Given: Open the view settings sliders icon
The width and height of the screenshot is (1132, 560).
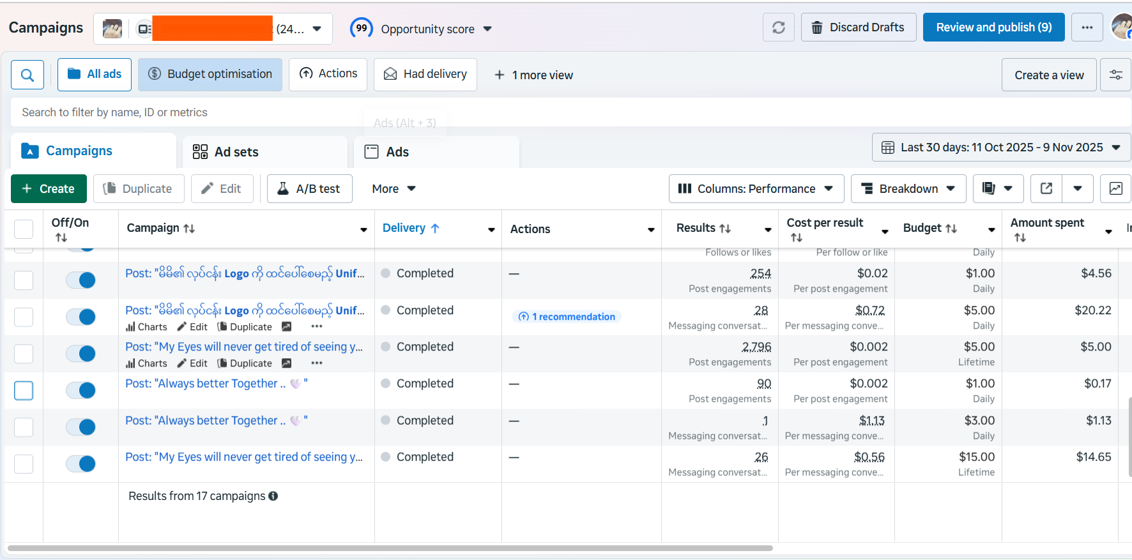Looking at the screenshot, I should (1115, 75).
